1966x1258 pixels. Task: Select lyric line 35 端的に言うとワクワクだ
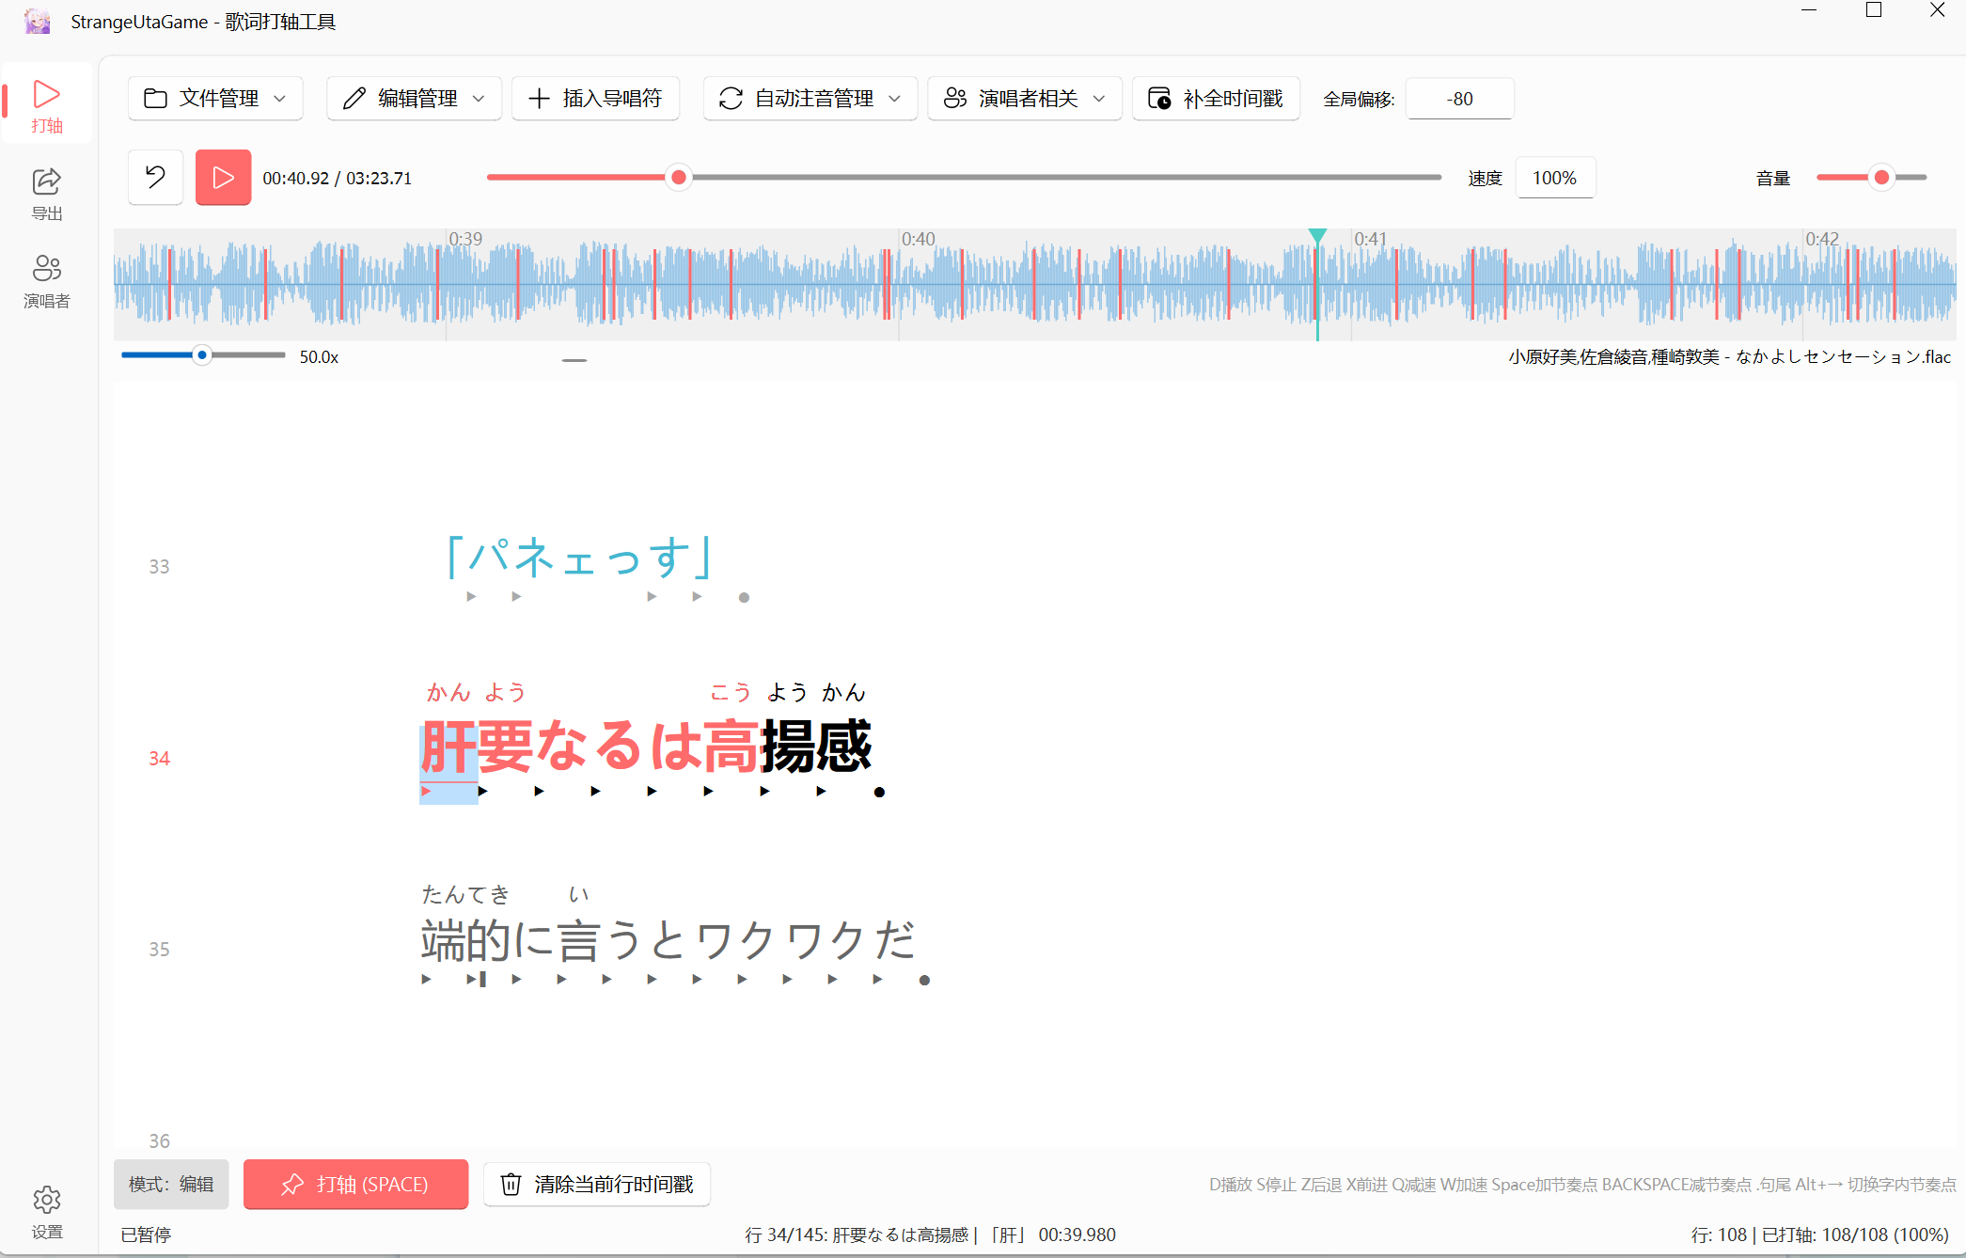tap(668, 940)
